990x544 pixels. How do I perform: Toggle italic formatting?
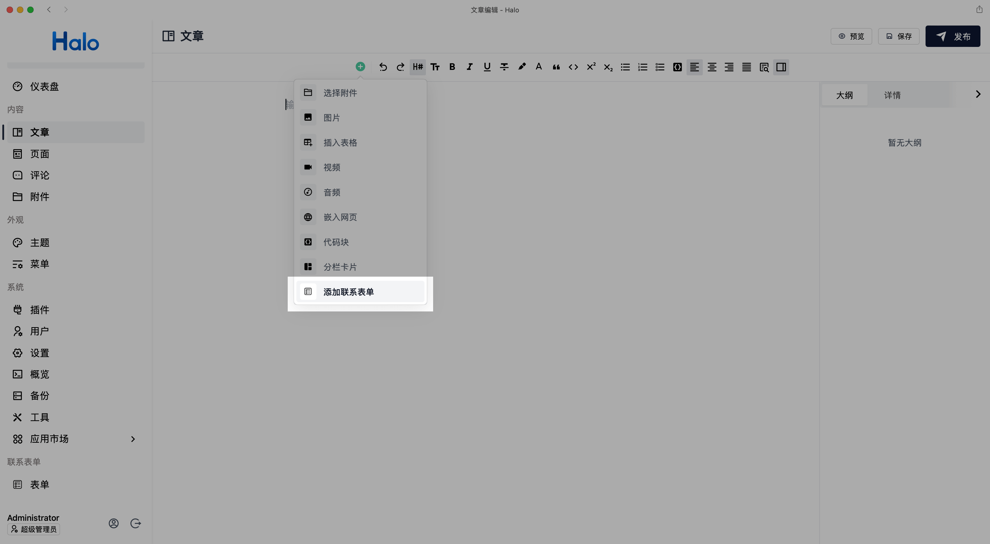coord(469,67)
